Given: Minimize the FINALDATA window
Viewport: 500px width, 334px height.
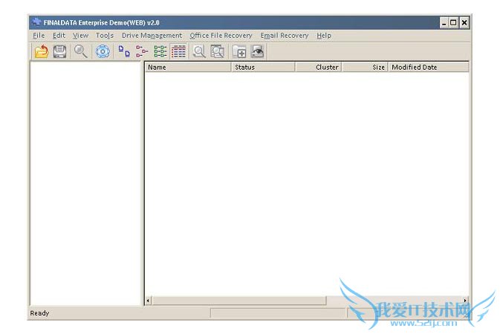Looking at the screenshot, I should 444,22.
